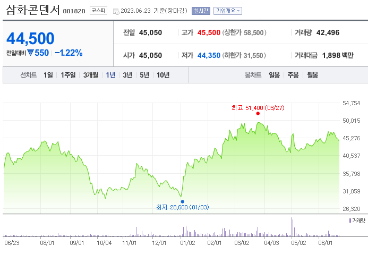
Task: Click the blue down-triangle change indicator
Action: pyautogui.click(x=30, y=53)
